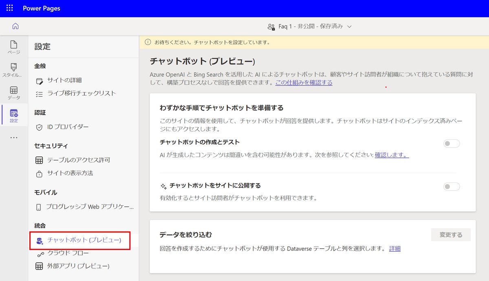
Task: Click the データを絞り込む heading
Action: 186,235
